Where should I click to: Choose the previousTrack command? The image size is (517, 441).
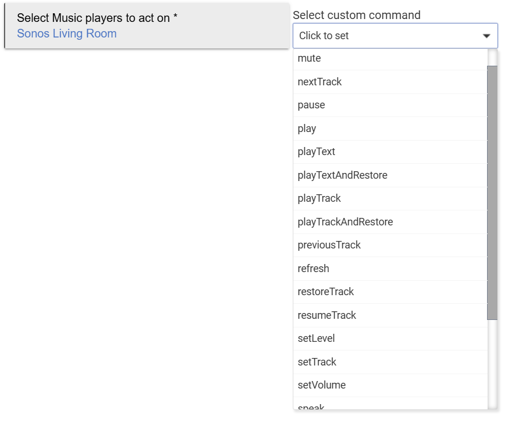pyautogui.click(x=329, y=245)
